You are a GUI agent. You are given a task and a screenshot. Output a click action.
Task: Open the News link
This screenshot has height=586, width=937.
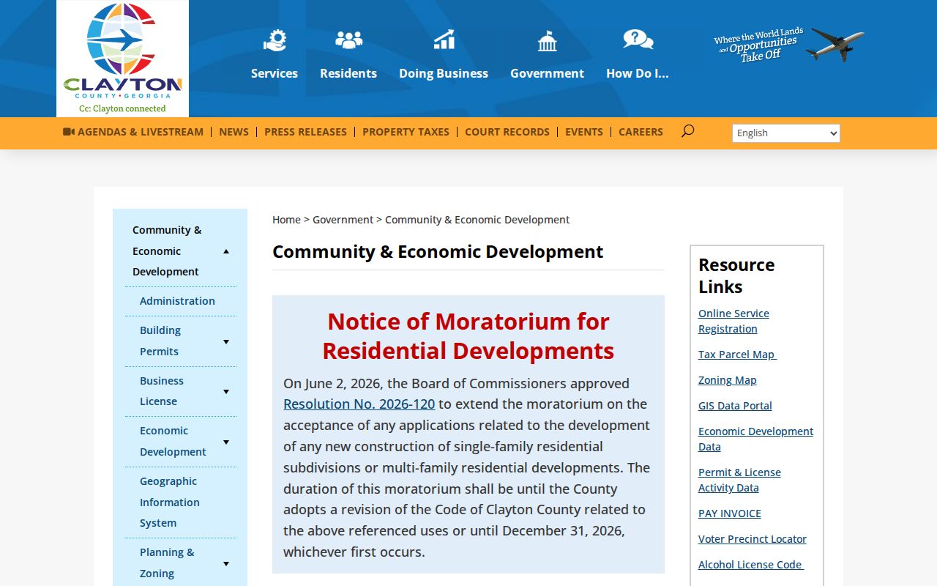pos(234,132)
